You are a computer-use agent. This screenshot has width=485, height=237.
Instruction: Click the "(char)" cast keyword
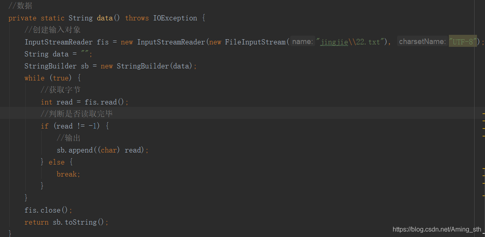click(x=109, y=150)
